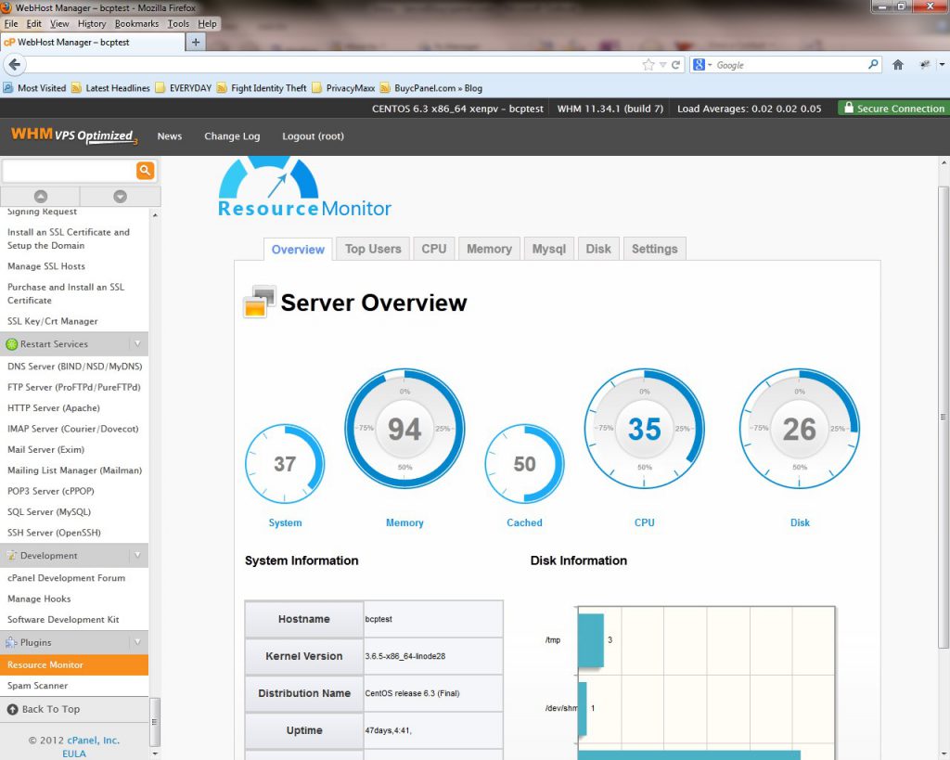Collapse the Development section arrow
This screenshot has height=760, width=950.
[137, 555]
